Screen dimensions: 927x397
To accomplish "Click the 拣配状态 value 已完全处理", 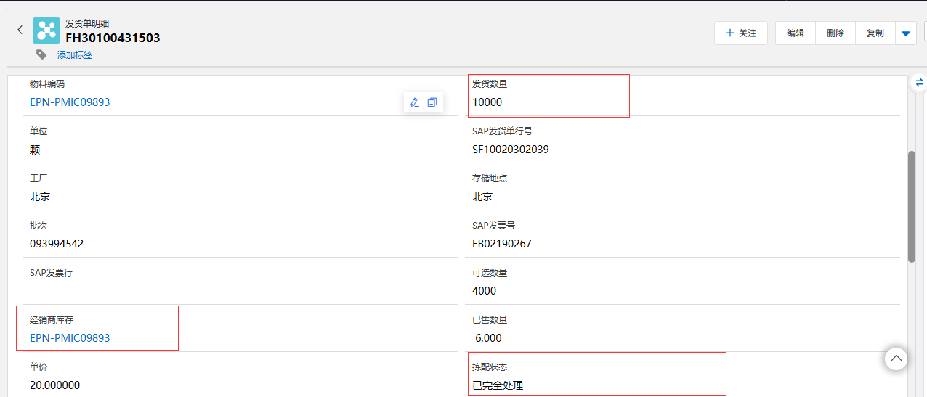I will pos(498,385).
